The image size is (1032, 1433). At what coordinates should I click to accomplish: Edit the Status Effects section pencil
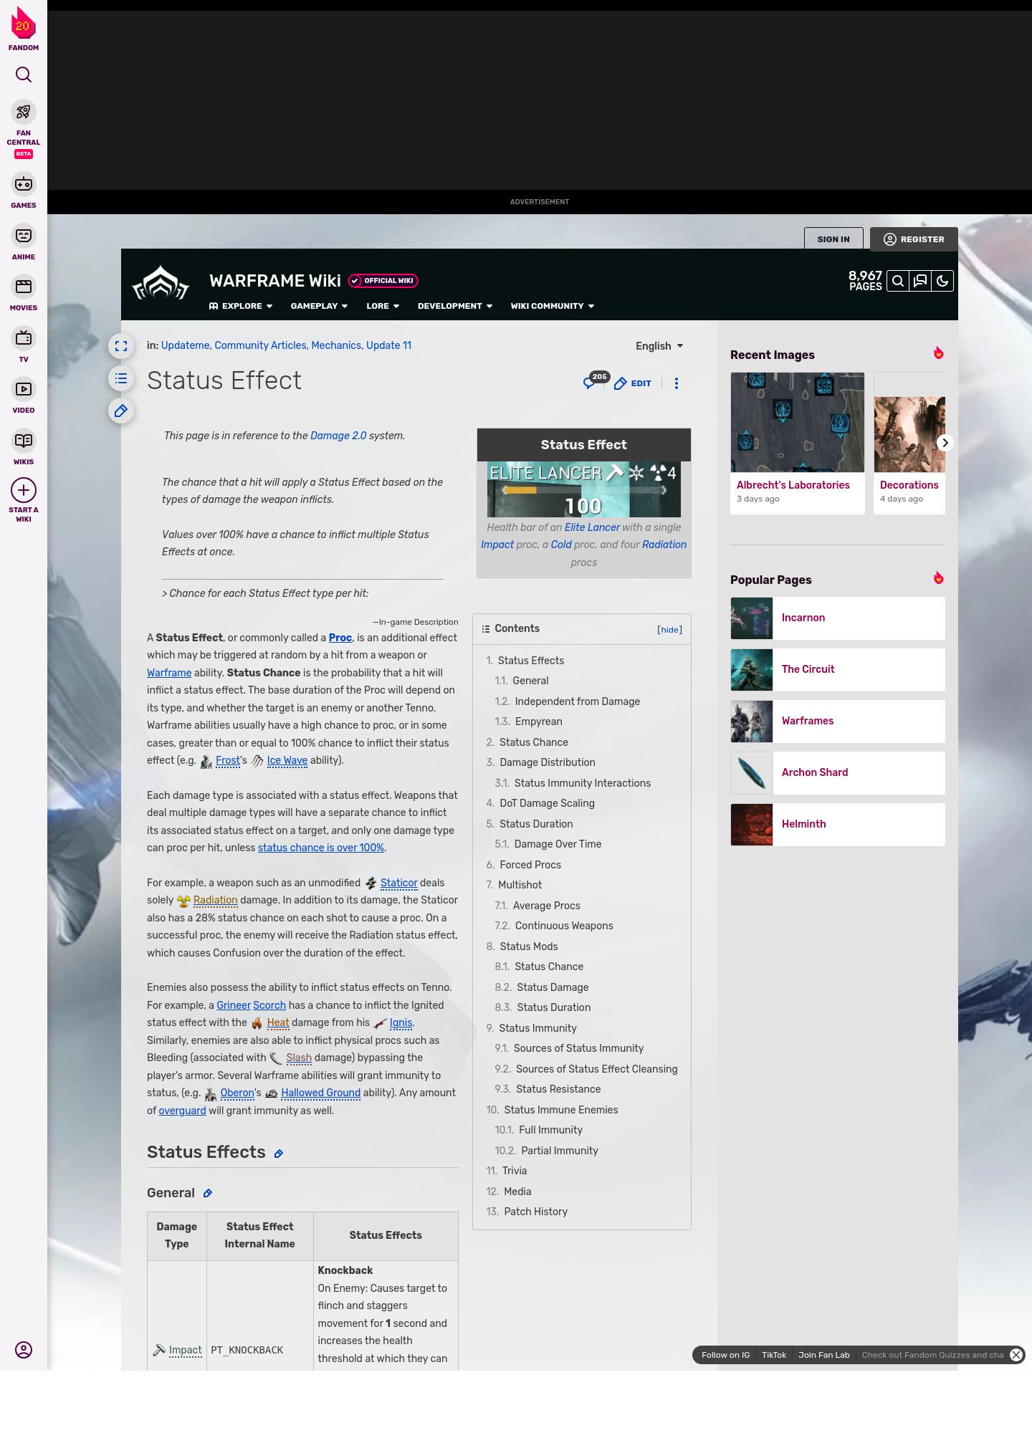[x=279, y=1154]
